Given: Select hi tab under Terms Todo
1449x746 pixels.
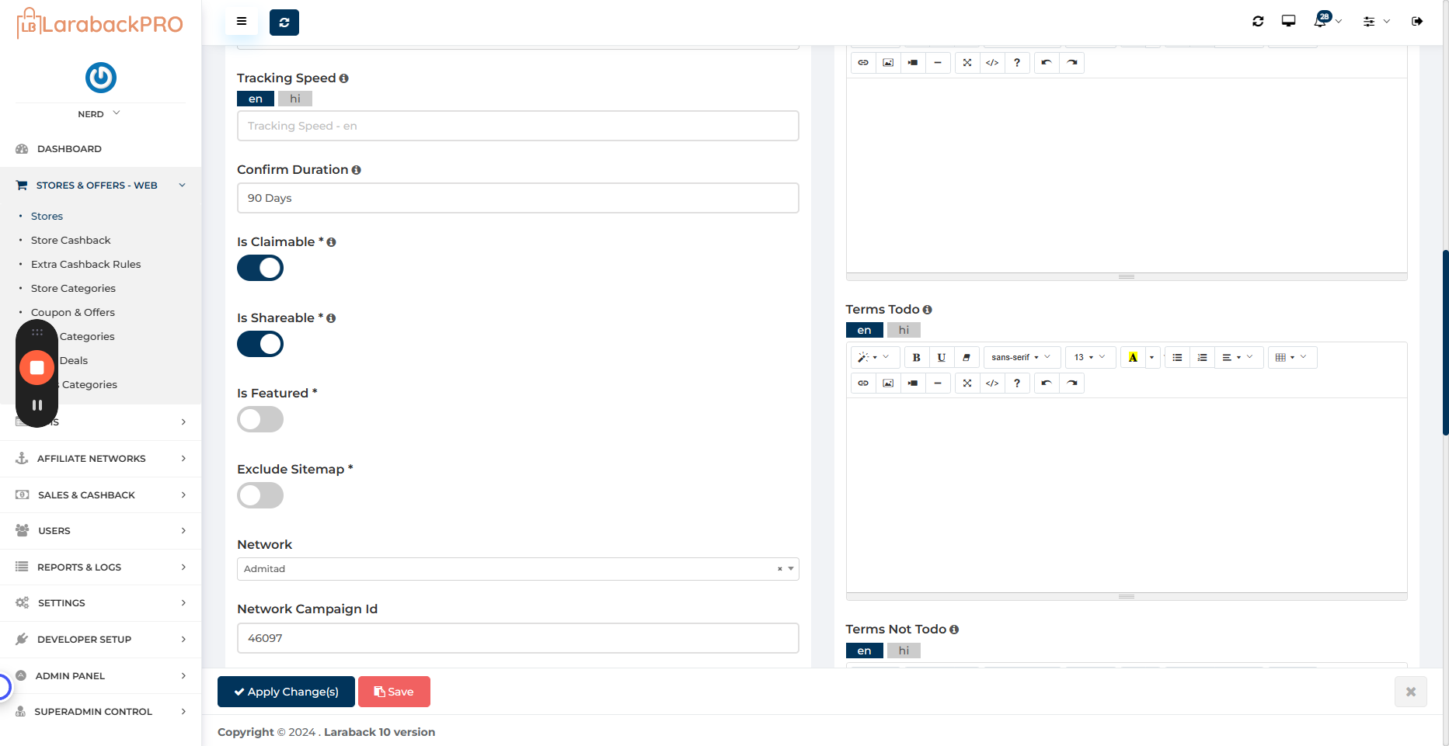Looking at the screenshot, I should click(x=904, y=330).
